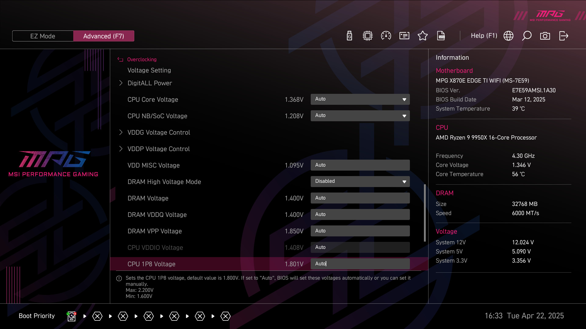The height and width of the screenshot is (329, 586).
Task: Click the board info card icon
Action: [404, 36]
